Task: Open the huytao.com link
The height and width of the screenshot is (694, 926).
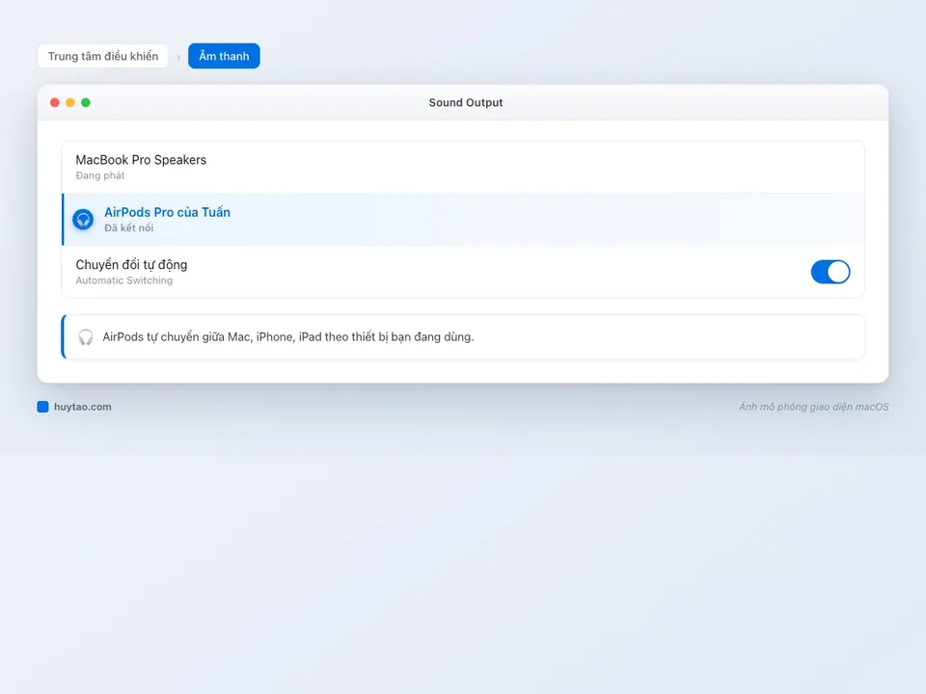Action: [x=83, y=407]
